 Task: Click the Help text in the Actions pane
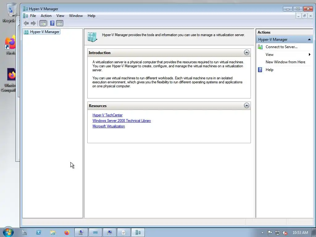(269, 70)
